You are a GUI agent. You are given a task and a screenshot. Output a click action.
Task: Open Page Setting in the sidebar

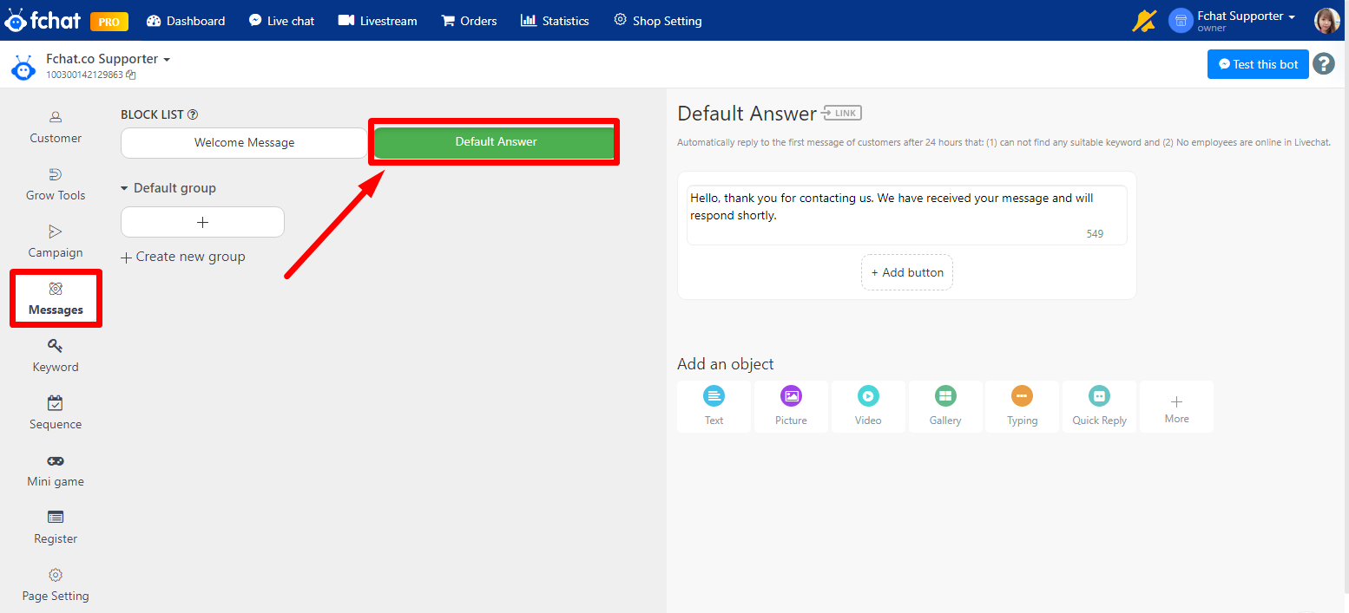[56, 585]
